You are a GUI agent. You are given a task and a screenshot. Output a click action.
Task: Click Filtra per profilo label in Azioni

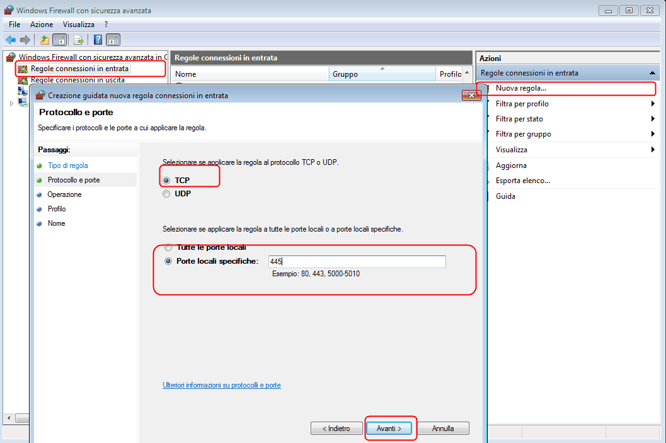[x=522, y=104]
